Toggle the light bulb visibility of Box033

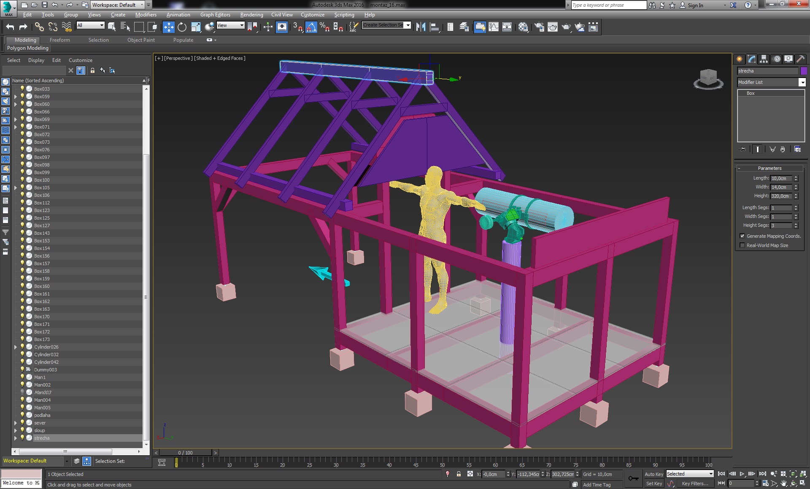click(x=22, y=89)
